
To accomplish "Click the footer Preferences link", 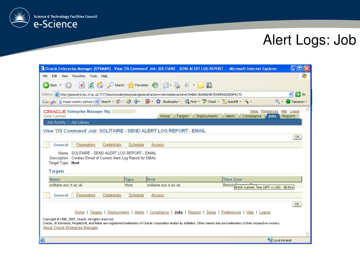I will click(231, 212).
